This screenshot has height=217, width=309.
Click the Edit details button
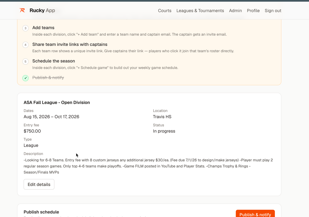tap(39, 184)
